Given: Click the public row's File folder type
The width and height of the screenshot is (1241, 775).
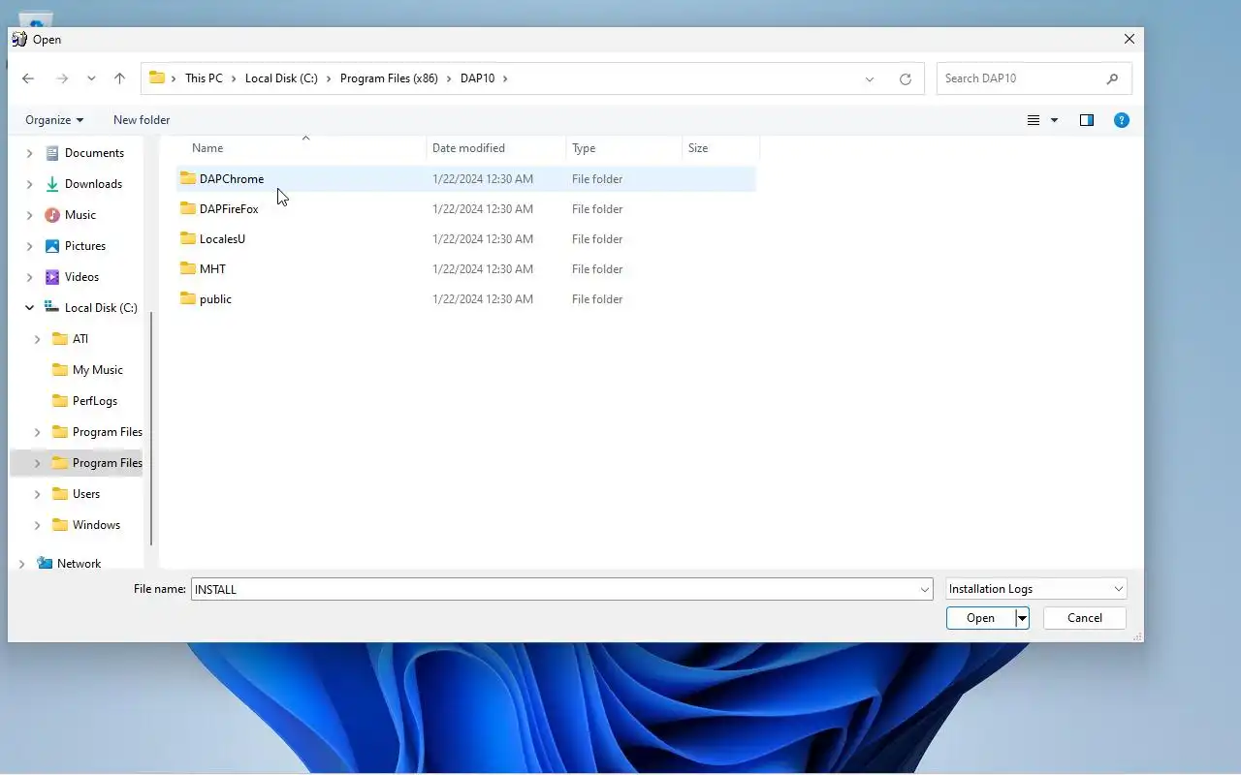Looking at the screenshot, I should pos(597,298).
